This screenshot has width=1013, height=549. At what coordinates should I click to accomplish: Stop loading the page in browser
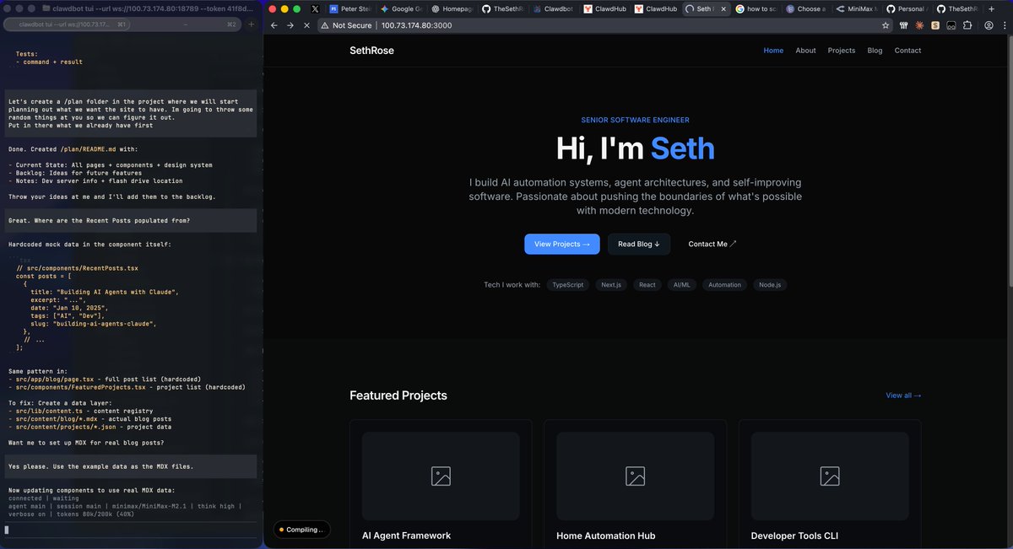pos(306,25)
